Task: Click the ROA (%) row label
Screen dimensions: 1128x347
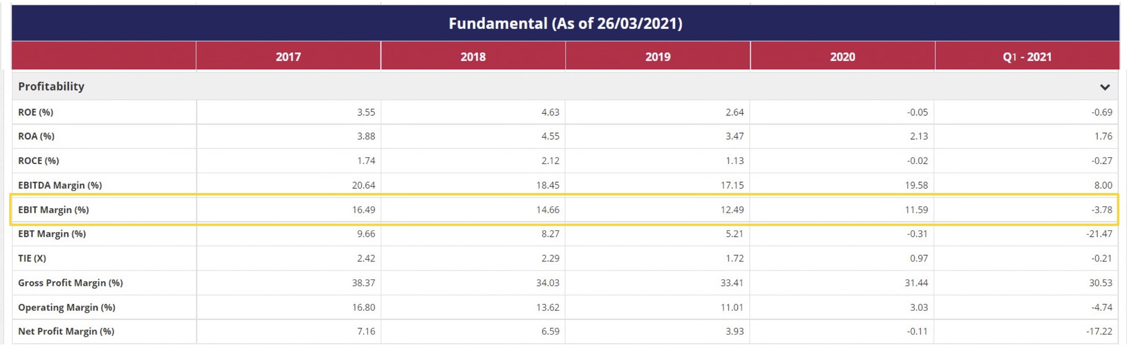Action: 36,136
